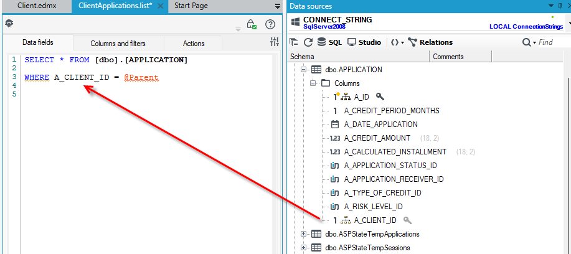The height and width of the screenshot is (254, 571).
Task: Click the foreign key icon of A_APPLICATION_RECEIVER_ID
Action: tap(334, 179)
